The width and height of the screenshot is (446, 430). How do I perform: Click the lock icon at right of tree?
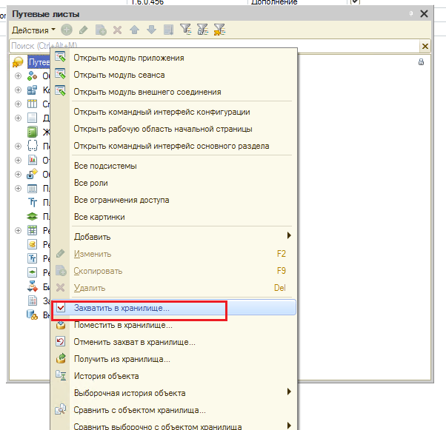421,62
